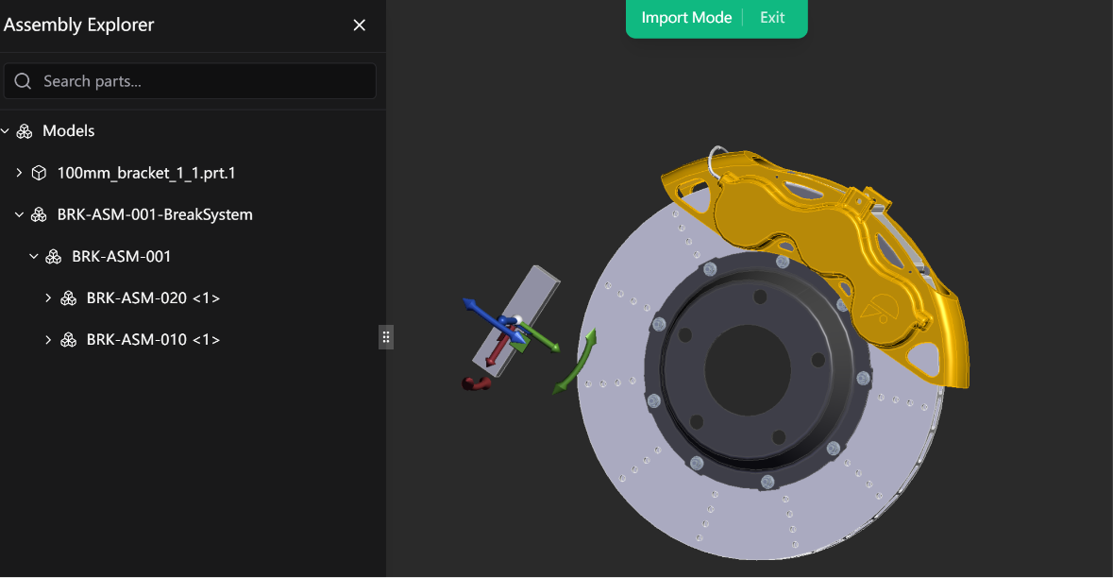Click the dark red rotation handle
The height and width of the screenshot is (578, 1113).
tap(476, 383)
